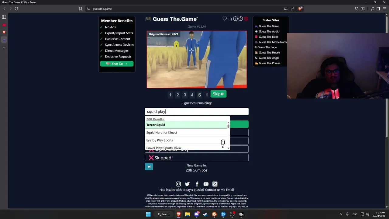Open the Windows Start menu
This screenshot has height=219, width=389.
(x=148, y=214)
